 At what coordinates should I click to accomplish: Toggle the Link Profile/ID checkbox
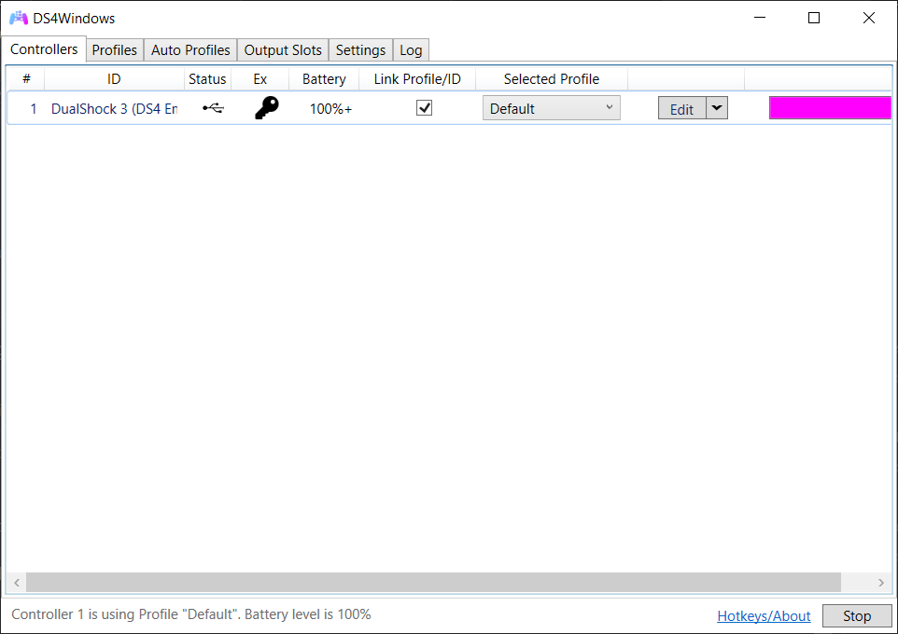click(x=424, y=107)
